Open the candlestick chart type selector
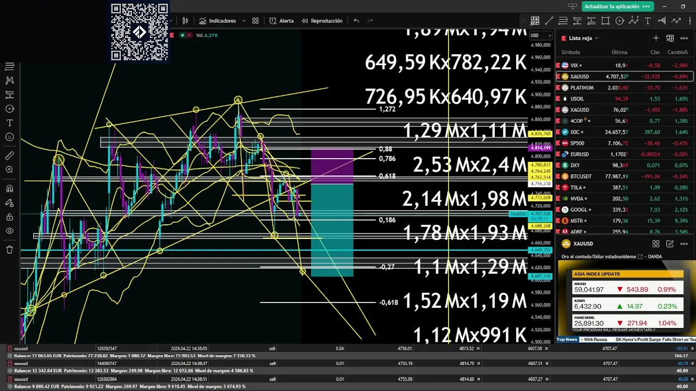 click(x=185, y=21)
